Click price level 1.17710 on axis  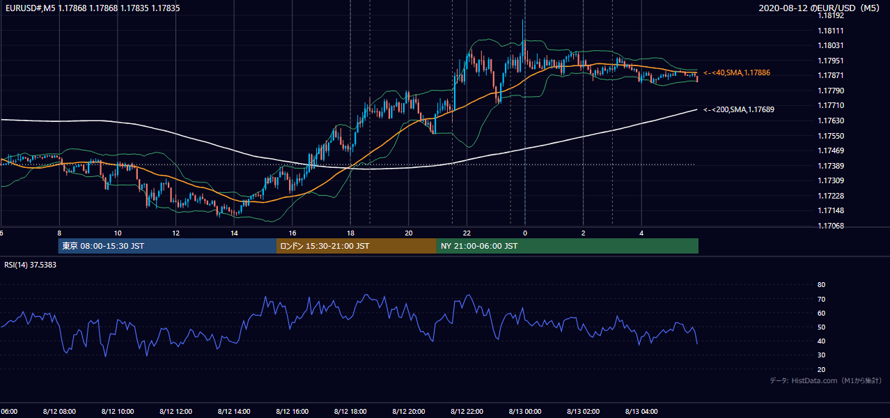click(831, 105)
